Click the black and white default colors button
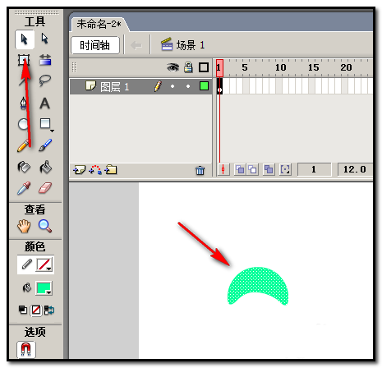Screen dimensions: 382x368 [x=23, y=310]
